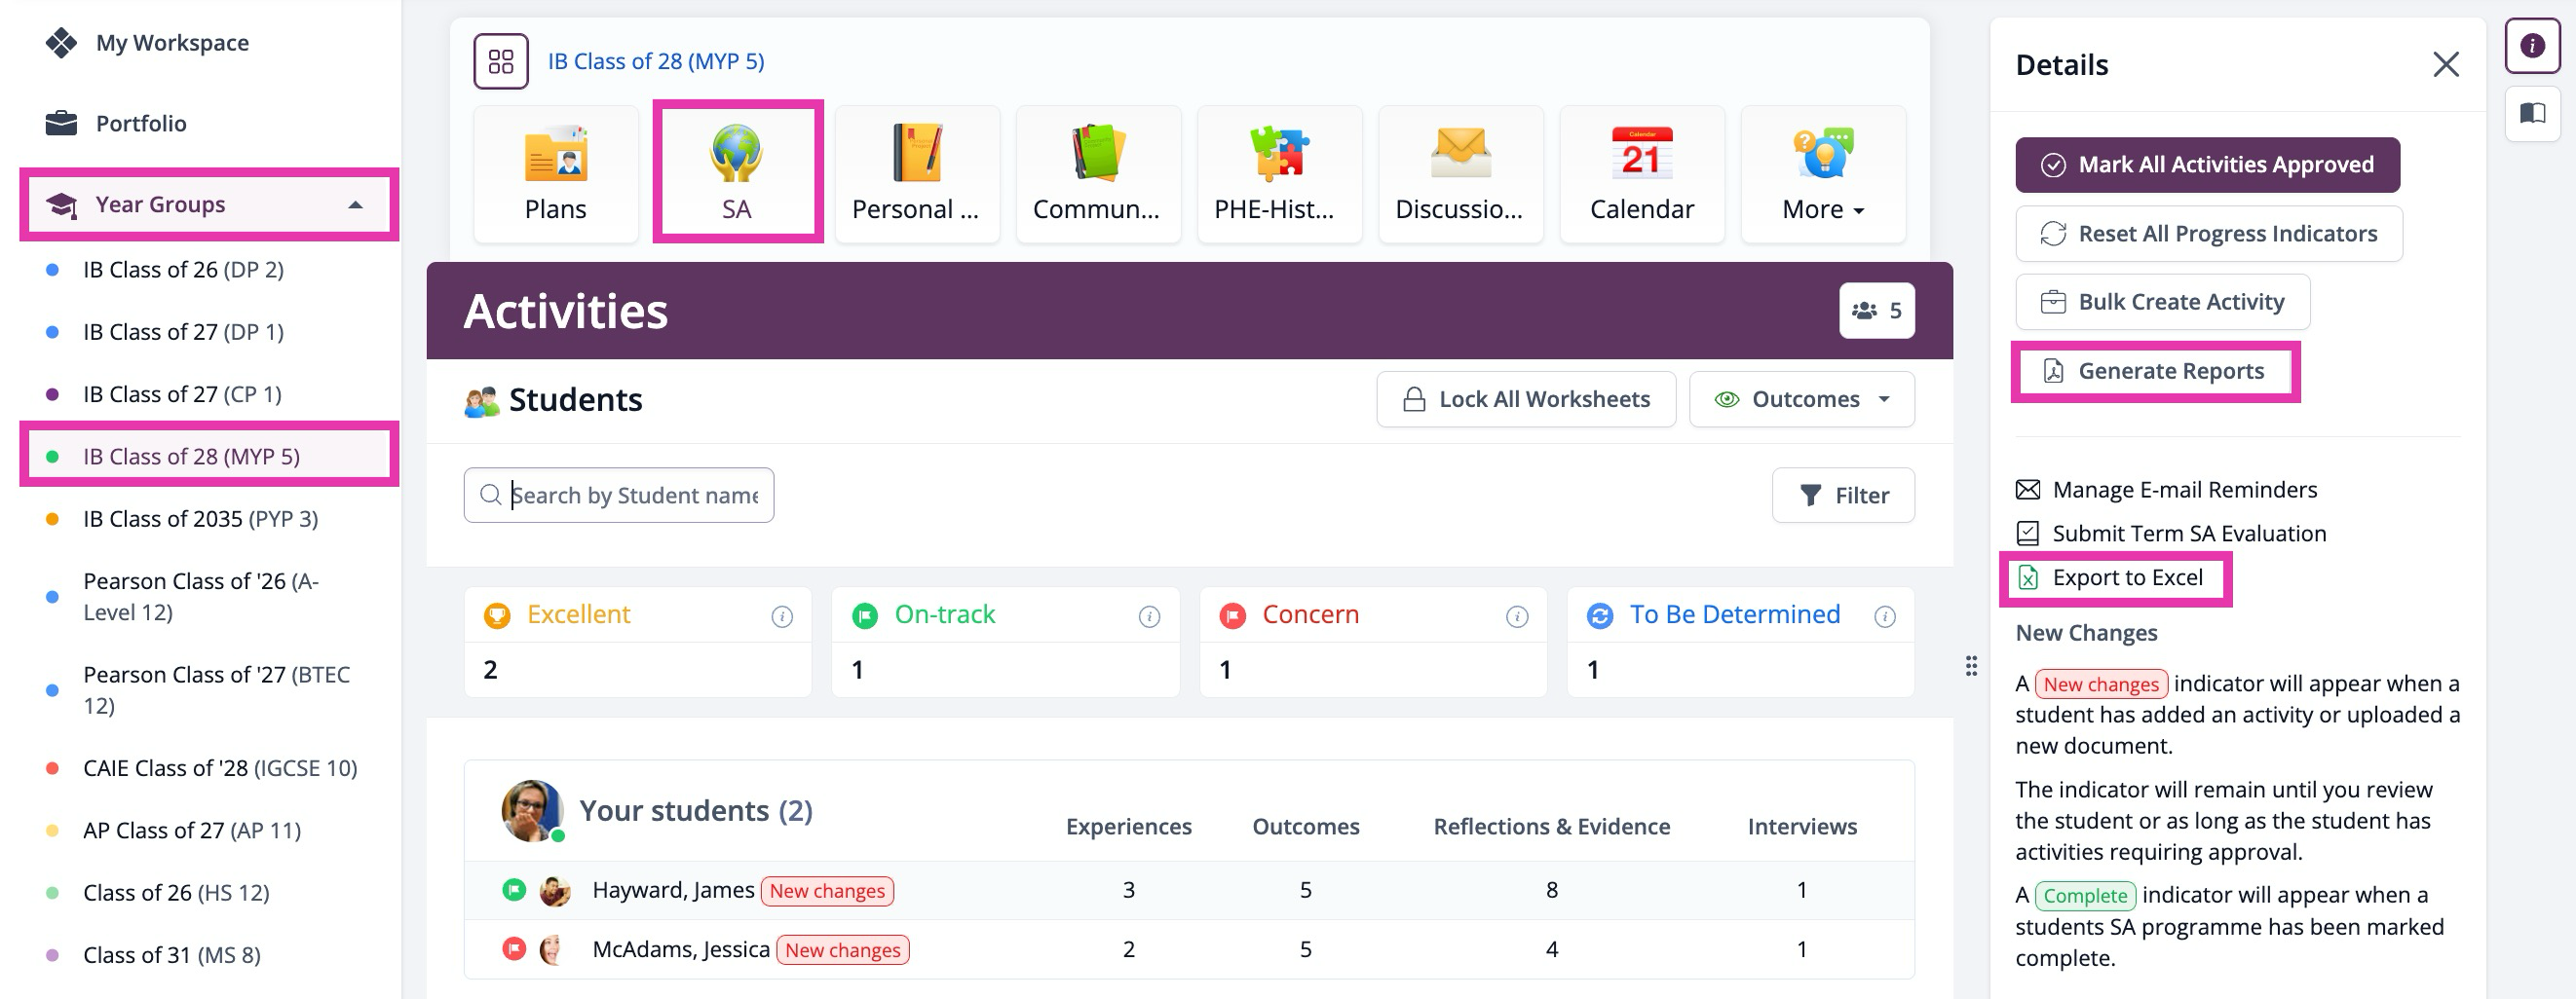This screenshot has width=2576, height=999.
Task: Open Portfolio from the sidebar
Action: [141, 124]
